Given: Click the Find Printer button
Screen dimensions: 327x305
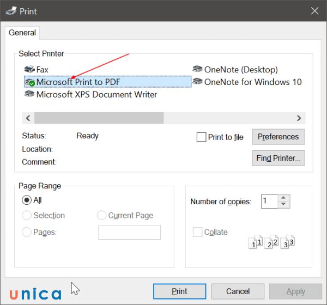Looking at the screenshot, I should click(x=278, y=158).
